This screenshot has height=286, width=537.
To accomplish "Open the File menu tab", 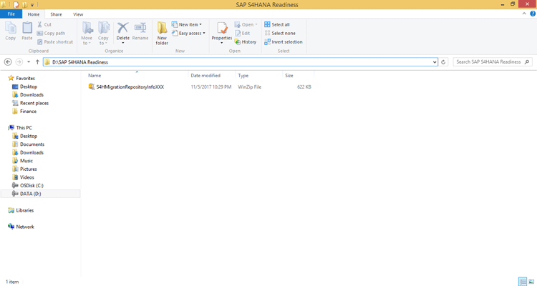I will (x=11, y=14).
